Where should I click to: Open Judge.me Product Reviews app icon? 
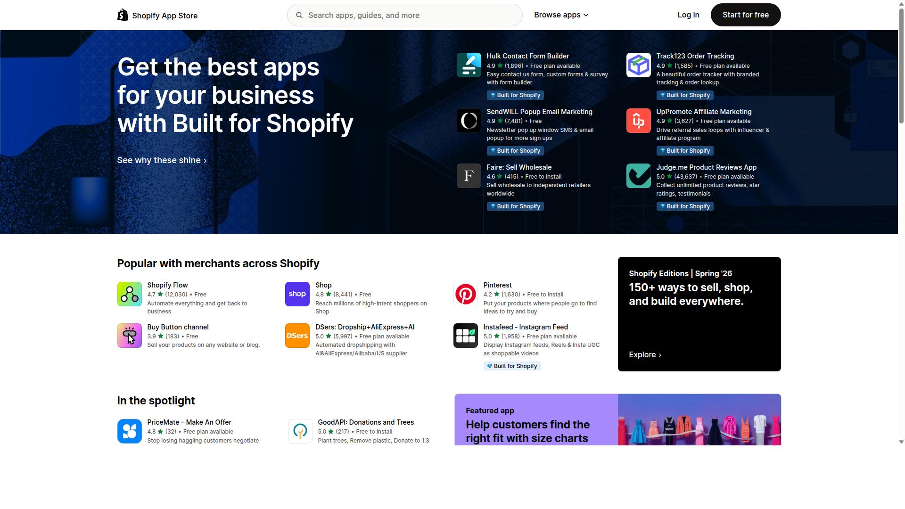pos(638,176)
